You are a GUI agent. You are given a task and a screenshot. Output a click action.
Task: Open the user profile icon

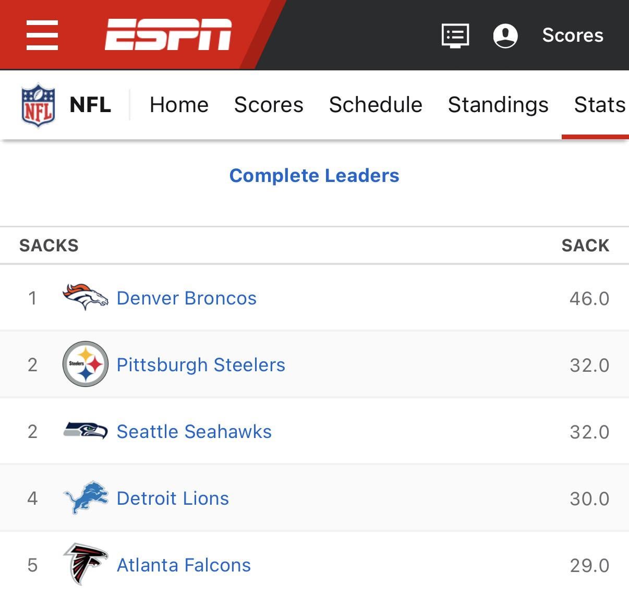click(x=505, y=35)
